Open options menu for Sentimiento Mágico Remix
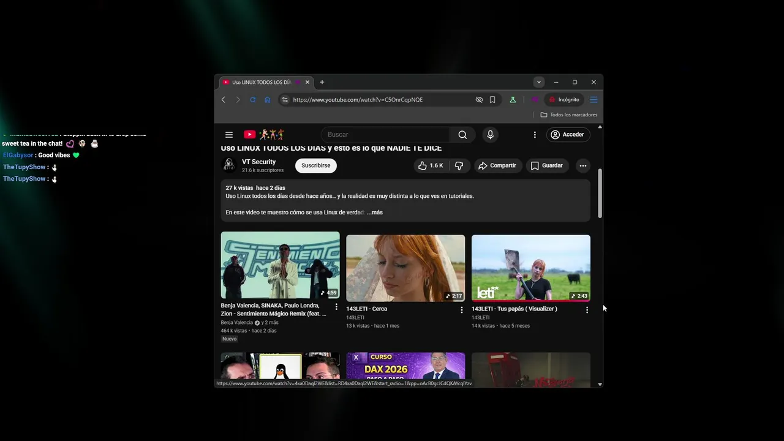 tap(336, 307)
